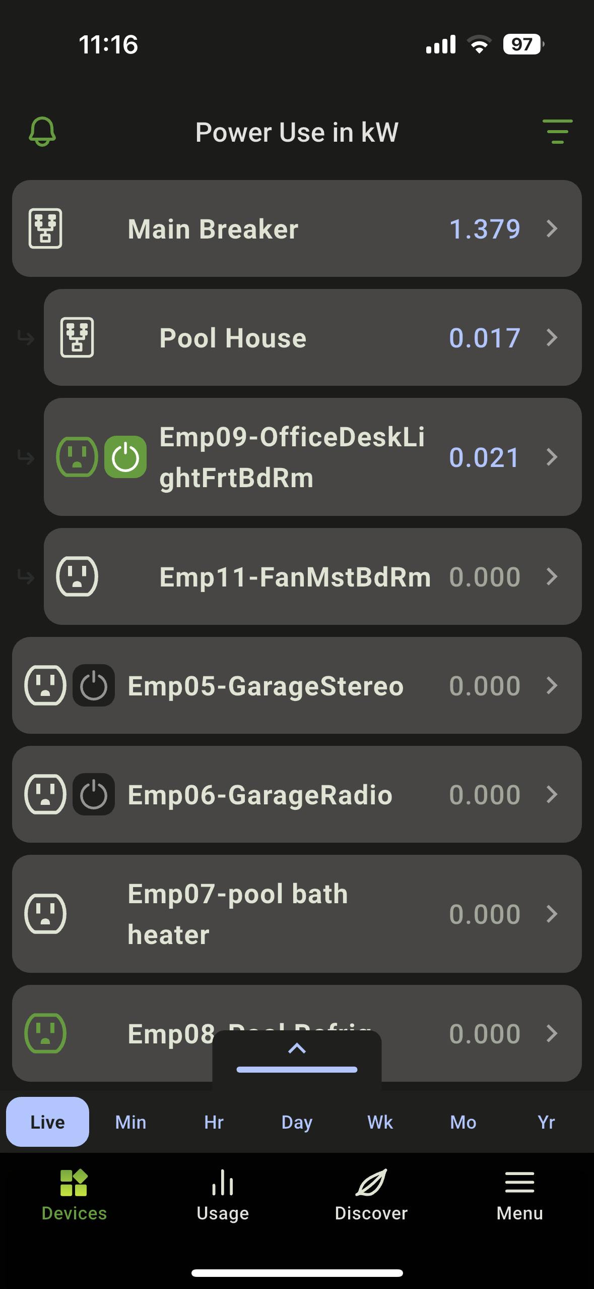
Task: Toggle Emp05-GarageStereo power button
Action: click(x=94, y=685)
